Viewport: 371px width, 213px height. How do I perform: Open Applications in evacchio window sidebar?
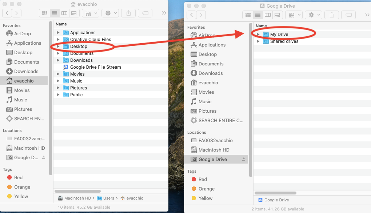pos(24,43)
